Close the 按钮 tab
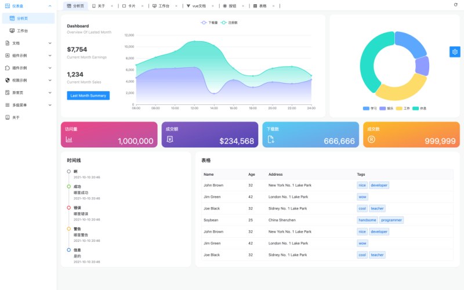 pos(243,6)
